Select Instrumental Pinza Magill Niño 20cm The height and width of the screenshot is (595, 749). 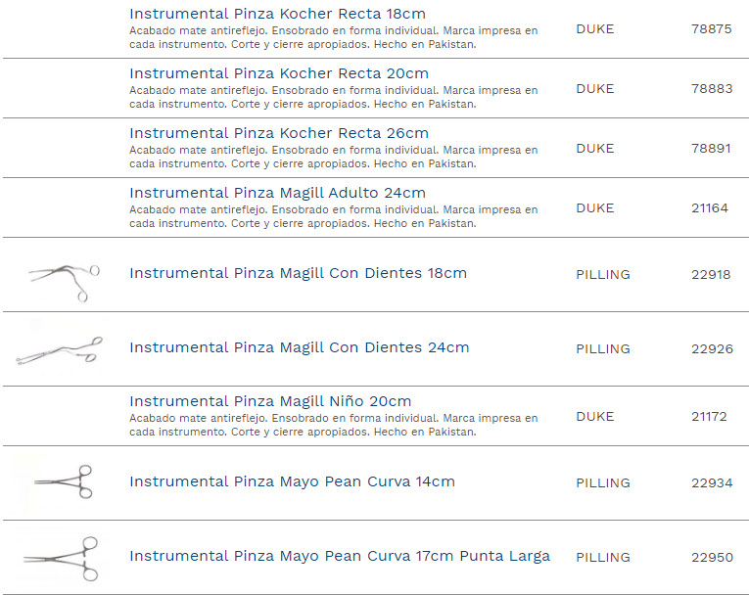point(270,401)
